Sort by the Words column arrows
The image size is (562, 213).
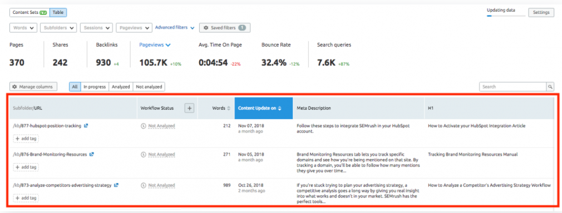(229, 108)
